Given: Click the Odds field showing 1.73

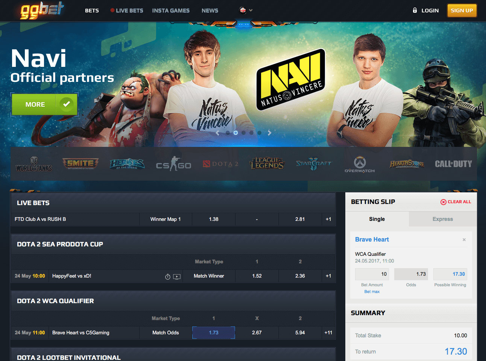Looking at the screenshot, I should pos(411,274).
